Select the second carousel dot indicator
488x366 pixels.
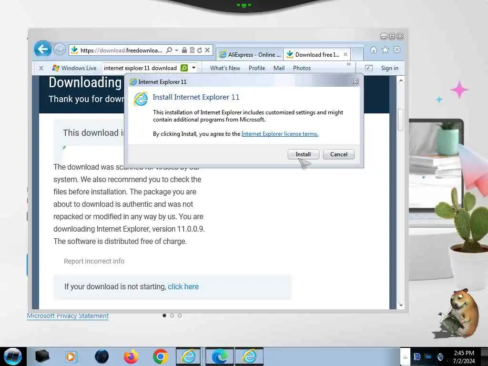(172, 315)
